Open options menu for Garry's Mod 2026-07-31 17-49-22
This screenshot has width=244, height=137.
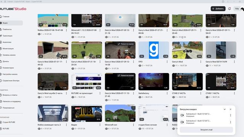click(x=66, y=62)
